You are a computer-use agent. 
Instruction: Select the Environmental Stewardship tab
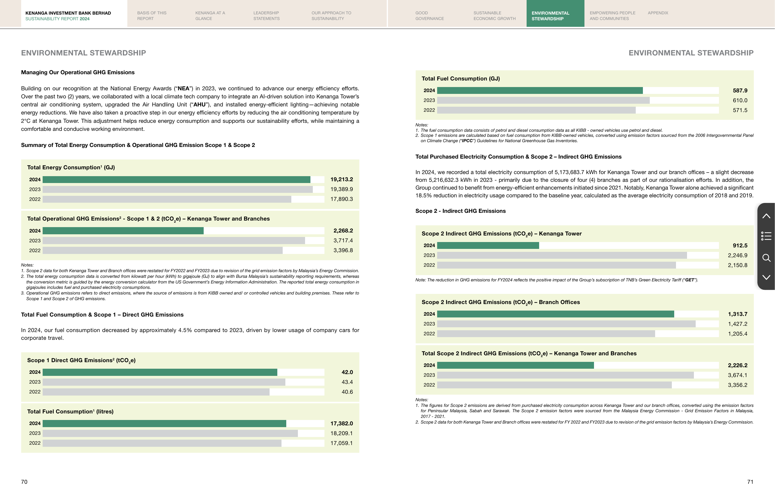click(x=555, y=13)
